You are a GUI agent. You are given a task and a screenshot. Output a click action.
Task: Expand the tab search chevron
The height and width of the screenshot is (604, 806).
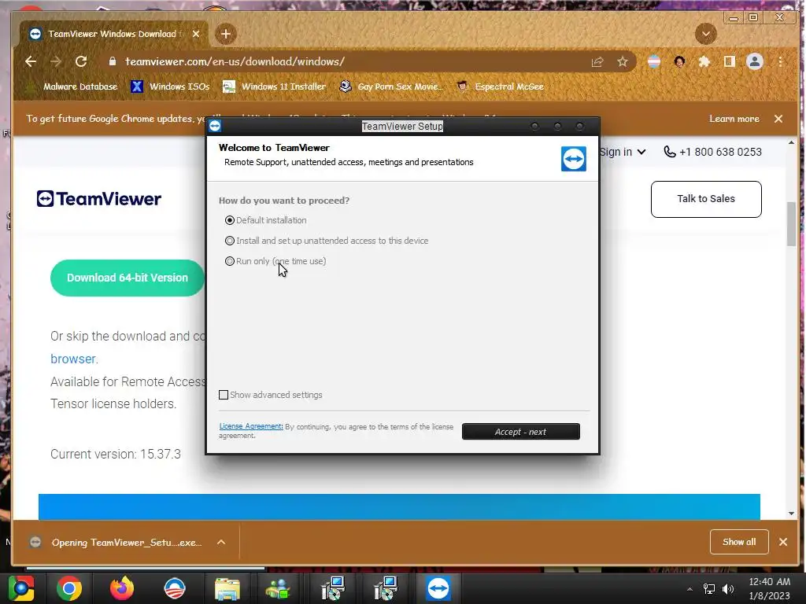[x=706, y=34]
